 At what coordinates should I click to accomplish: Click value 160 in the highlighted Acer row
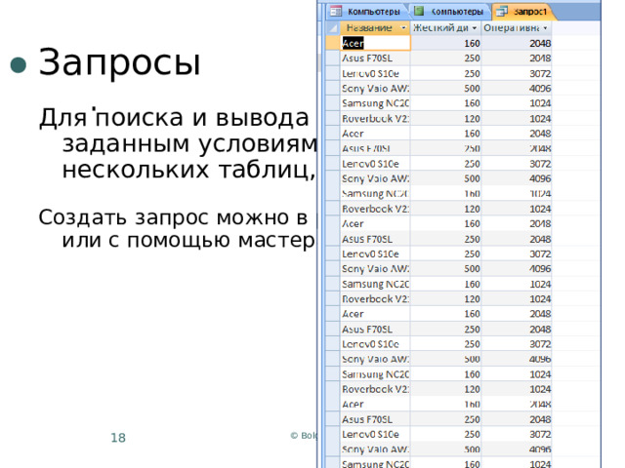472,43
